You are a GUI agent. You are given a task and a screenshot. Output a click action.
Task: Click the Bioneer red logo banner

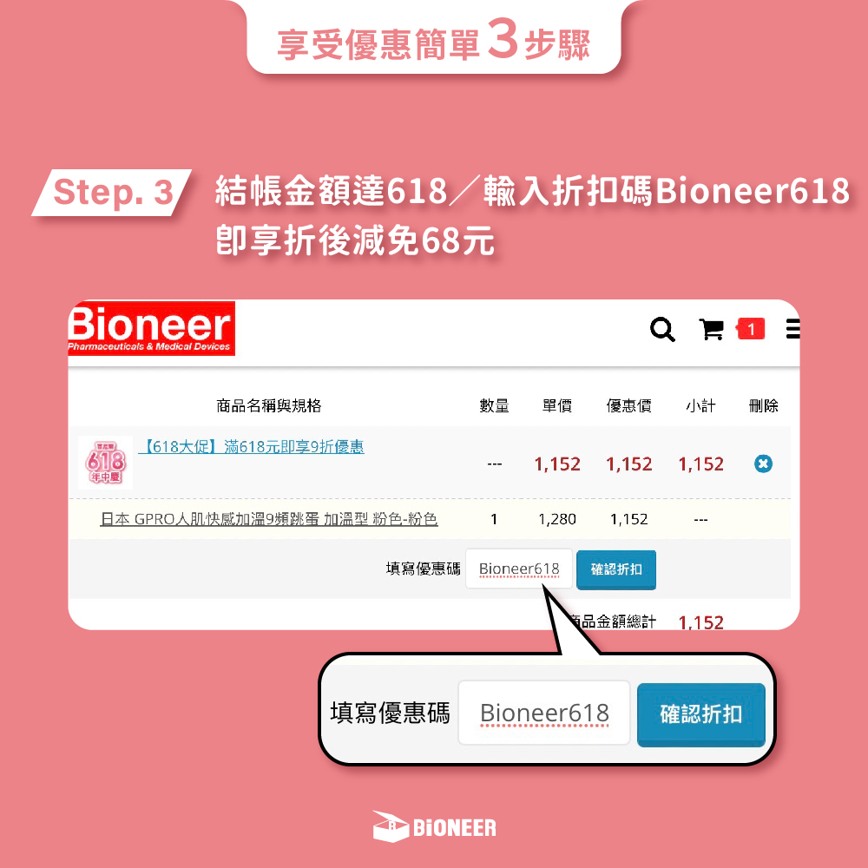click(x=151, y=328)
